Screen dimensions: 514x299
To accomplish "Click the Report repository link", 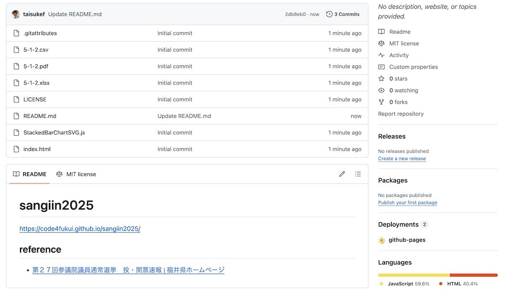I will click(401, 114).
